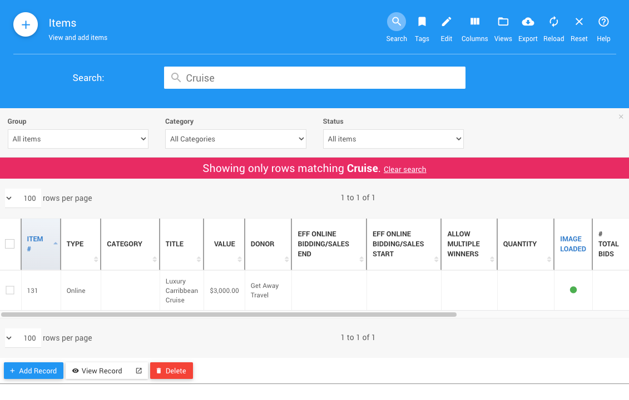Click the horizontal table scrollbar
This screenshot has width=629, height=400.
229,315
